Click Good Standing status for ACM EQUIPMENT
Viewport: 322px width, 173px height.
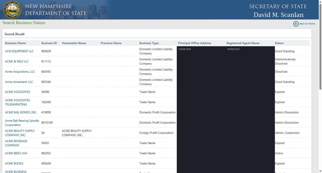tap(284, 51)
